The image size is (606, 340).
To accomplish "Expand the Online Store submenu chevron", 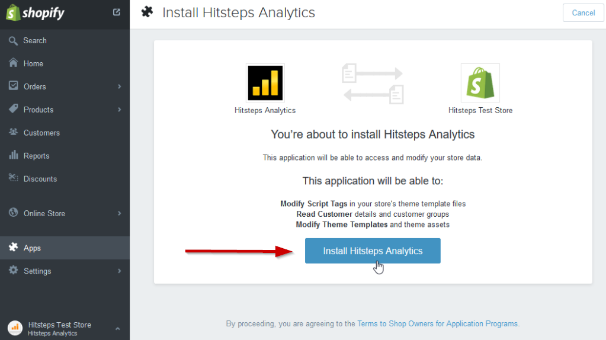I will 120,213.
